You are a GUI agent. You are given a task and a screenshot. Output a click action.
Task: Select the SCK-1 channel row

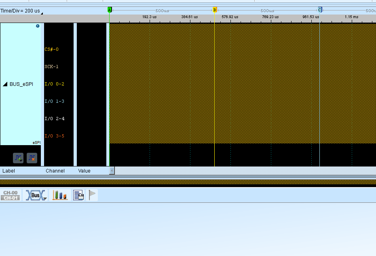[x=51, y=67]
